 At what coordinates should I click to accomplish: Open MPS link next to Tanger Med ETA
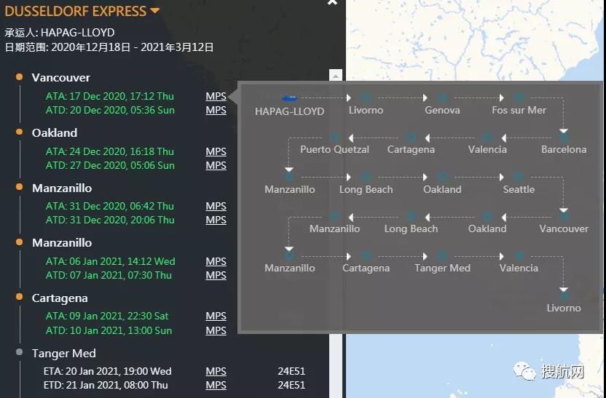(x=216, y=371)
